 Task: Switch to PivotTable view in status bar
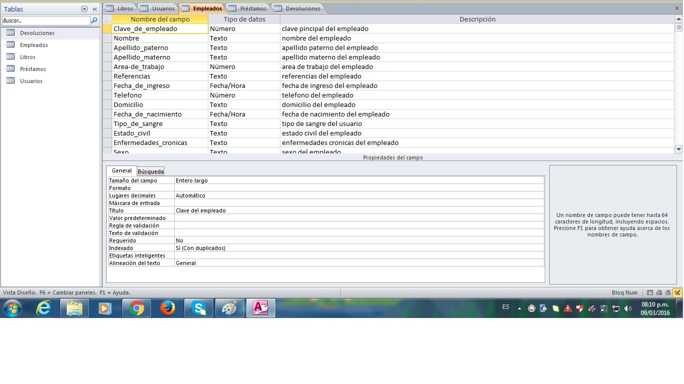tap(659, 292)
